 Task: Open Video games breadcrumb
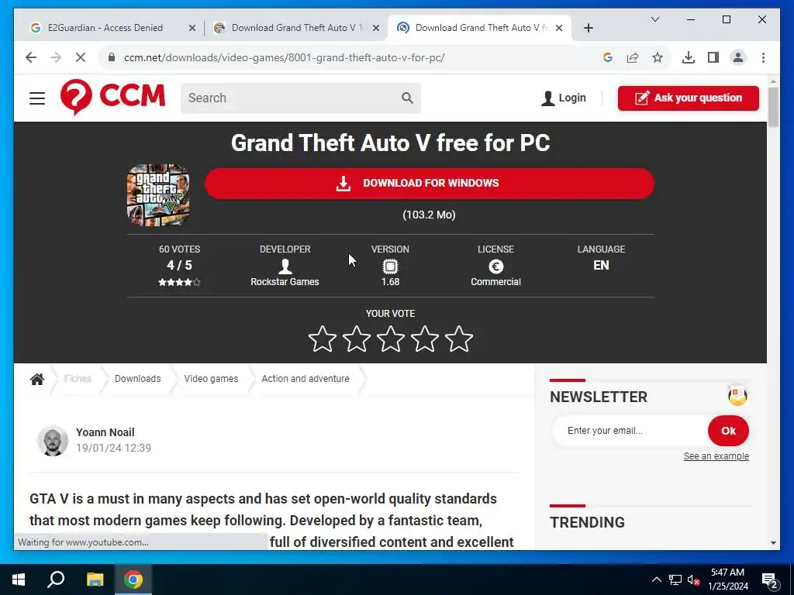(x=211, y=378)
